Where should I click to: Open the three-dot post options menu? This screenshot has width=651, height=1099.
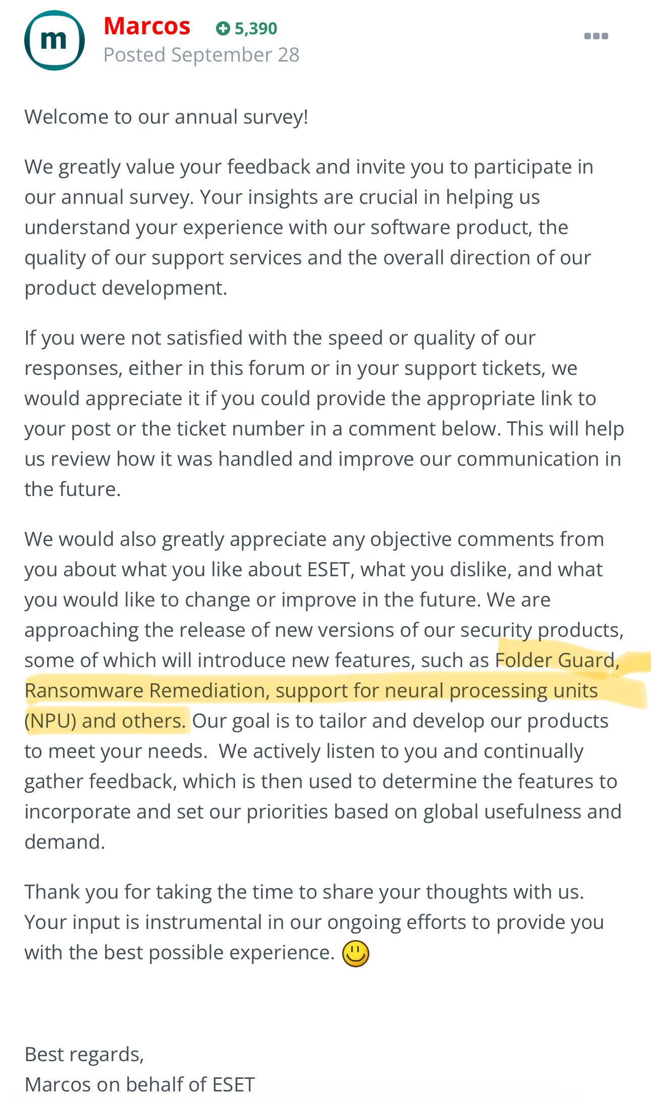tap(596, 36)
